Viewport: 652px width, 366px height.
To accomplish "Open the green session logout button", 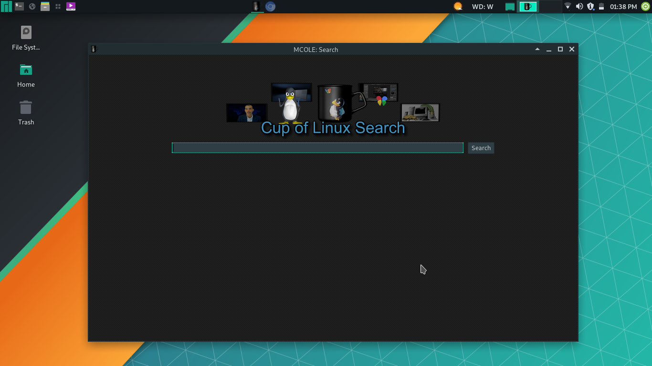I will [645, 6].
